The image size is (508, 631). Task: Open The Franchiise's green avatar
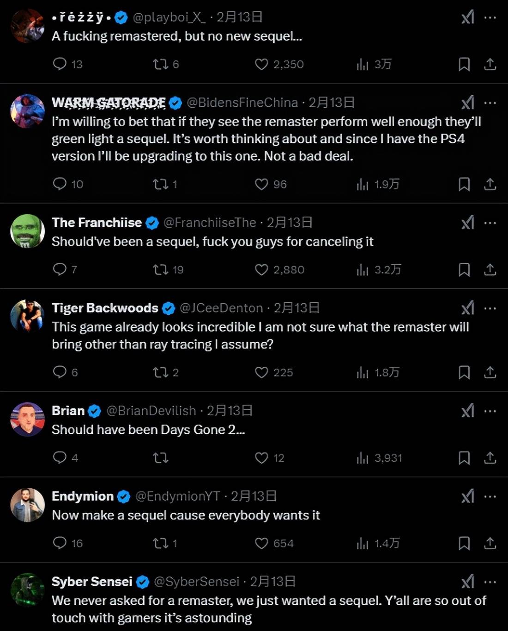click(x=27, y=231)
